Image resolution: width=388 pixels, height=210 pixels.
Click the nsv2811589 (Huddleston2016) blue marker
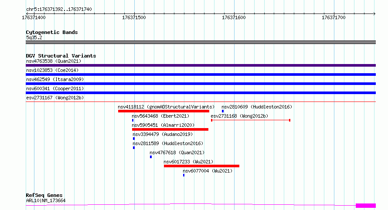[134, 148]
